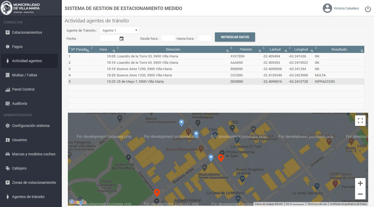
Task: Click the search icon in Direccion column
Action: point(228,51)
